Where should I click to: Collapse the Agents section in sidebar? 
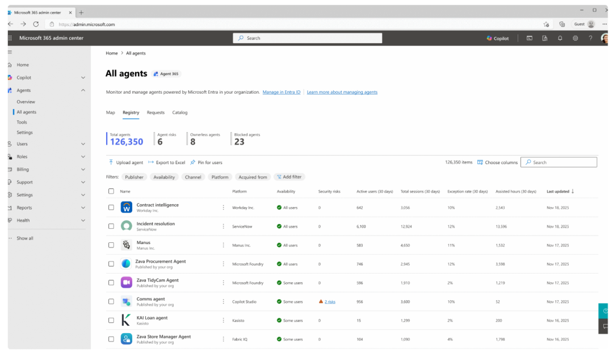[83, 90]
